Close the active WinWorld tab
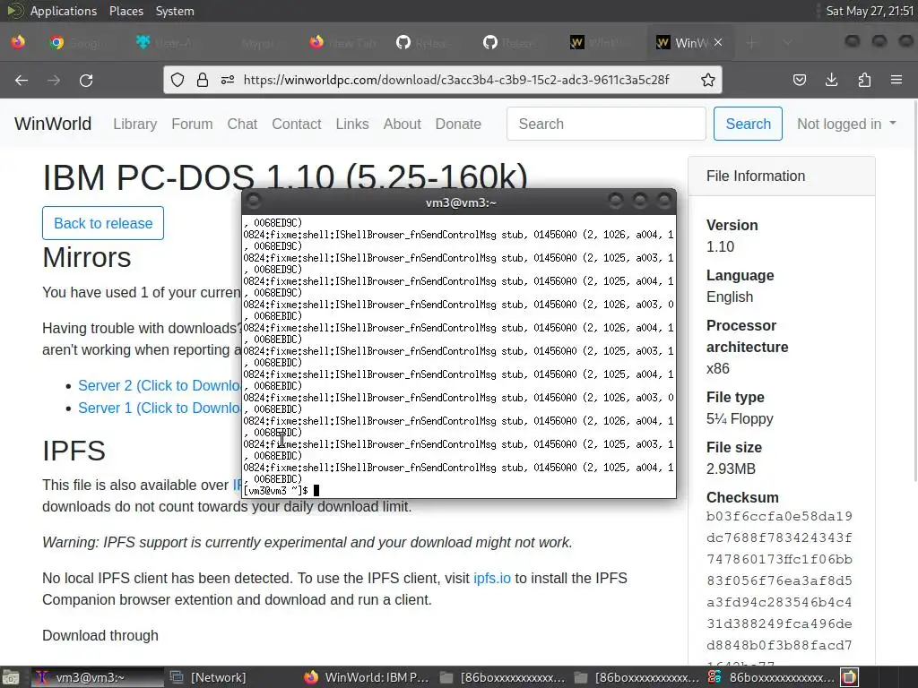 (718, 43)
